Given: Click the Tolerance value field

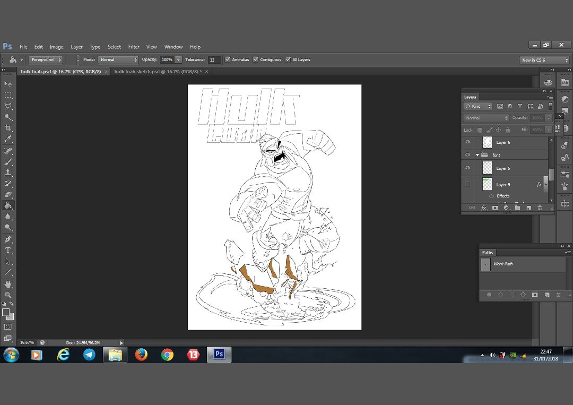Looking at the screenshot, I should pyautogui.click(x=214, y=59).
